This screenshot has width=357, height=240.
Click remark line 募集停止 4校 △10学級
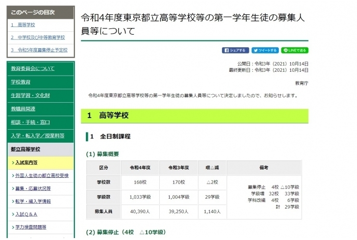273,187
